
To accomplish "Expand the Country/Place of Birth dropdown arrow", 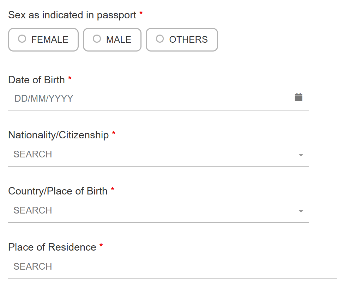I will (x=301, y=211).
